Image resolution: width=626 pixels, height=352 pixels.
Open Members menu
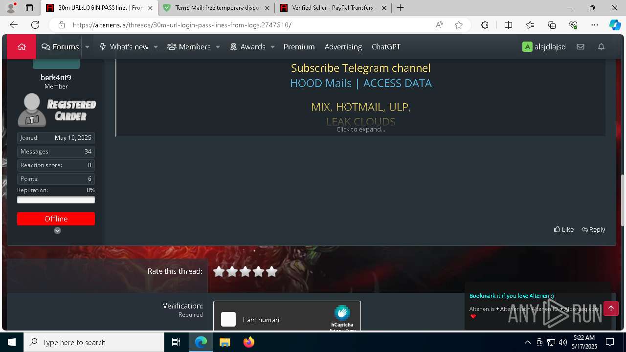pyautogui.click(x=189, y=46)
